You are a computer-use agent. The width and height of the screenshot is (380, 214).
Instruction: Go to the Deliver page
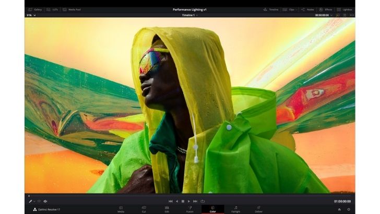(258, 209)
